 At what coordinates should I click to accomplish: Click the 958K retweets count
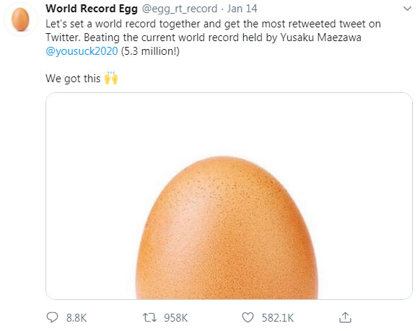[175, 318]
